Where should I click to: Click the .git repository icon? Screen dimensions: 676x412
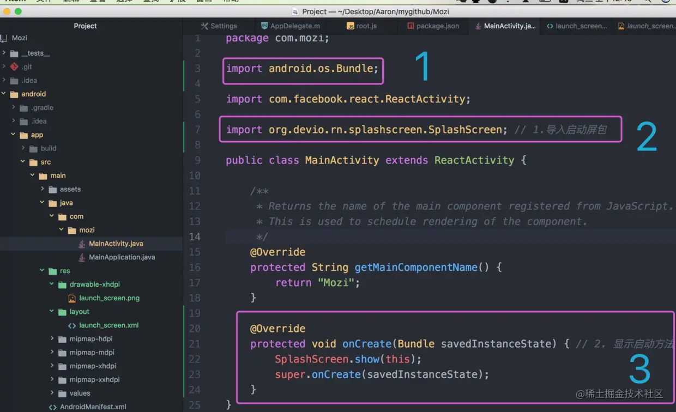point(14,66)
